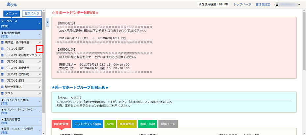The width and height of the screenshot is (306, 135).
Task: Click the wrench icon for 【マスタ】郵便番号
Action: [39, 68]
